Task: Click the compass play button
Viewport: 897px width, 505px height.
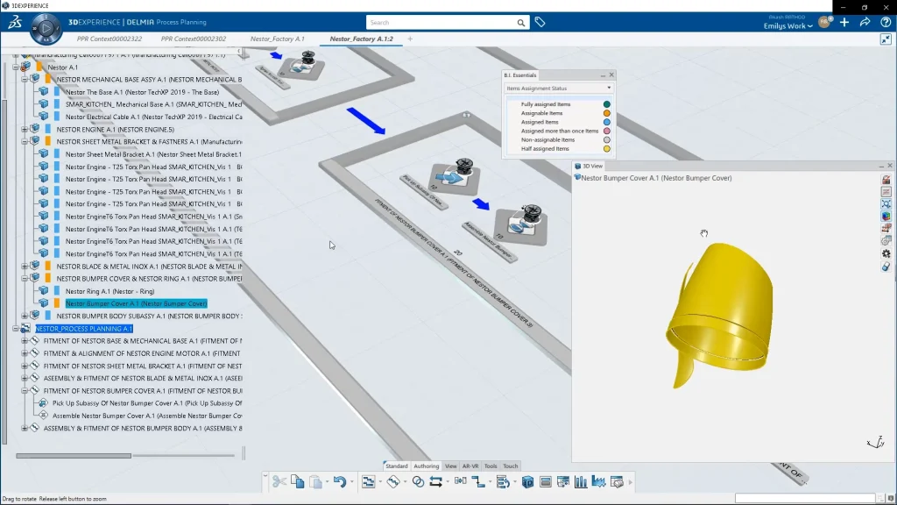Action: click(x=45, y=29)
